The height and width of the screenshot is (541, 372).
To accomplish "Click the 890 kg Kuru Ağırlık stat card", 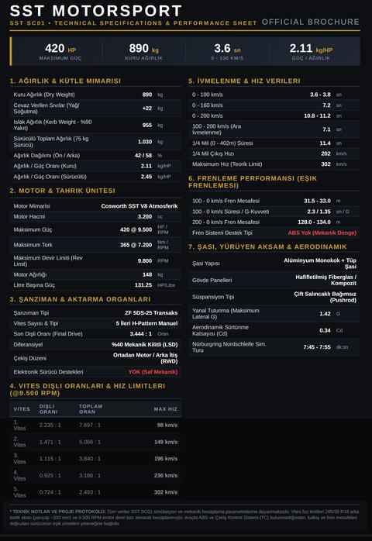I will 144,51.
